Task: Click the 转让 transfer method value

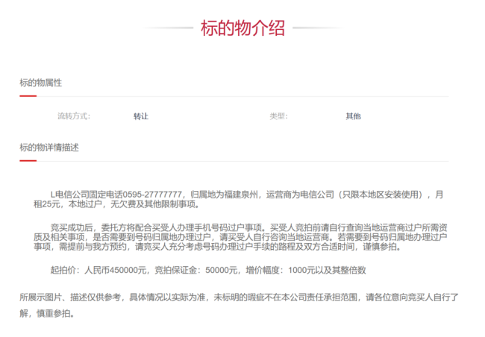Action: tap(141, 116)
